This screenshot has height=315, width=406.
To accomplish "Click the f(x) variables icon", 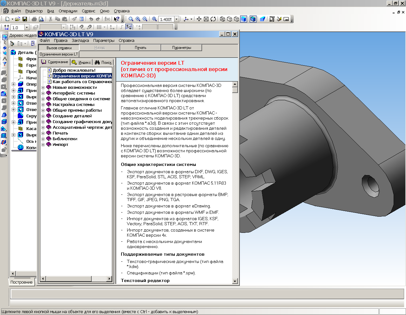I will [107, 19].
